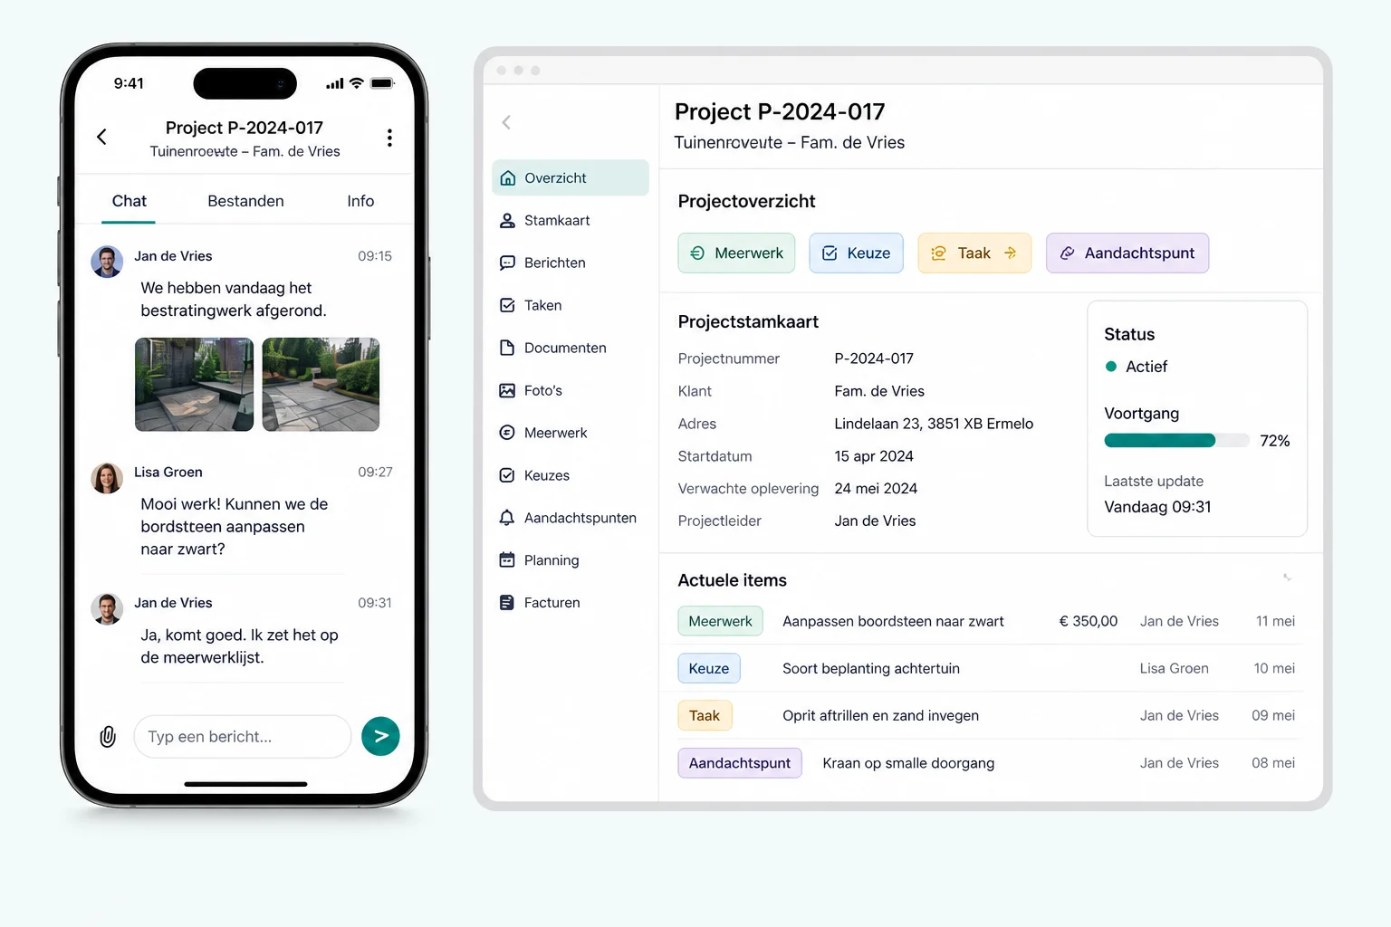The image size is (1391, 927).
Task: Click the small icon beside Actuele items
Action: (x=1287, y=578)
